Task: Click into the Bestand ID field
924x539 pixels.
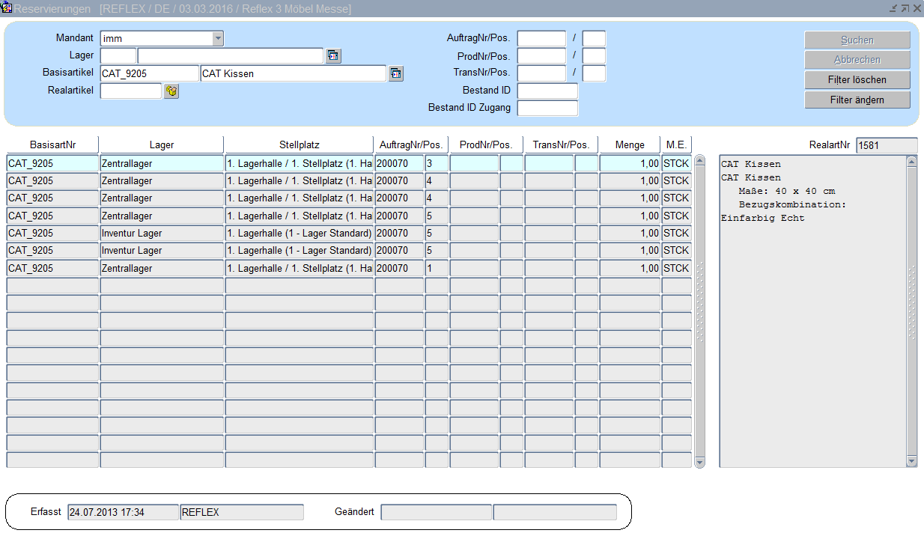Action: [x=547, y=91]
